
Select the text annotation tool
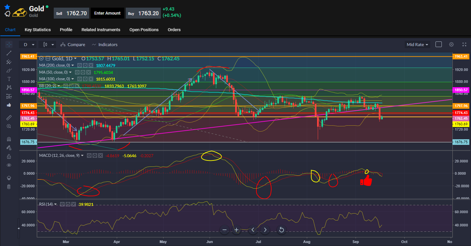[x=9, y=79]
